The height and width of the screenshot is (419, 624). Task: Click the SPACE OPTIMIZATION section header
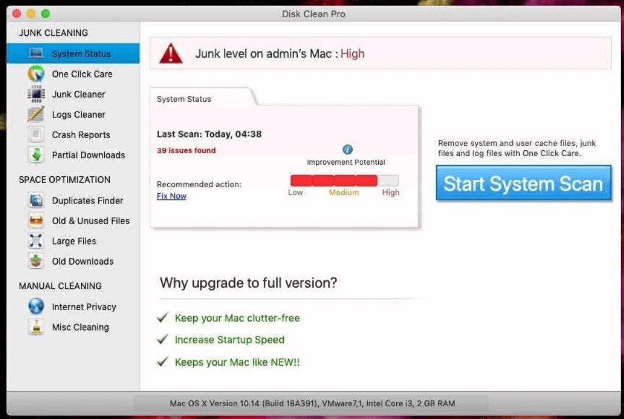click(64, 180)
